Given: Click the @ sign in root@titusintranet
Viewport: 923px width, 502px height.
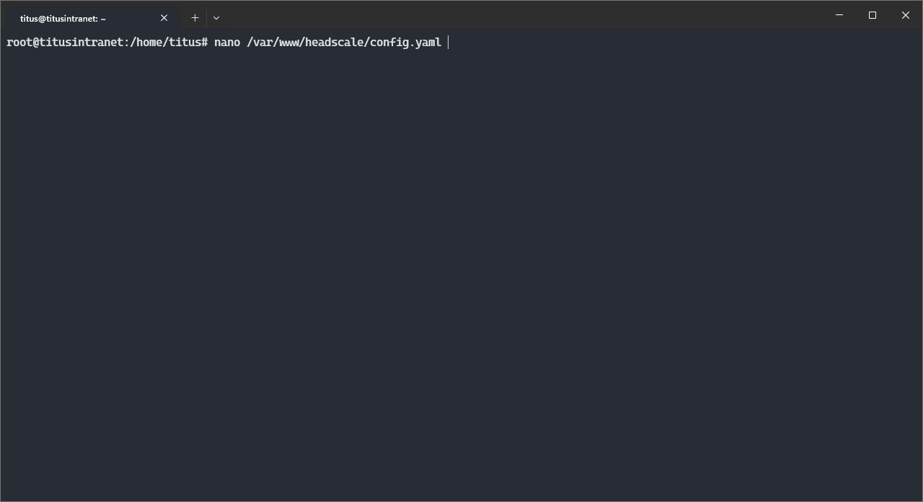Looking at the screenshot, I should (36, 43).
